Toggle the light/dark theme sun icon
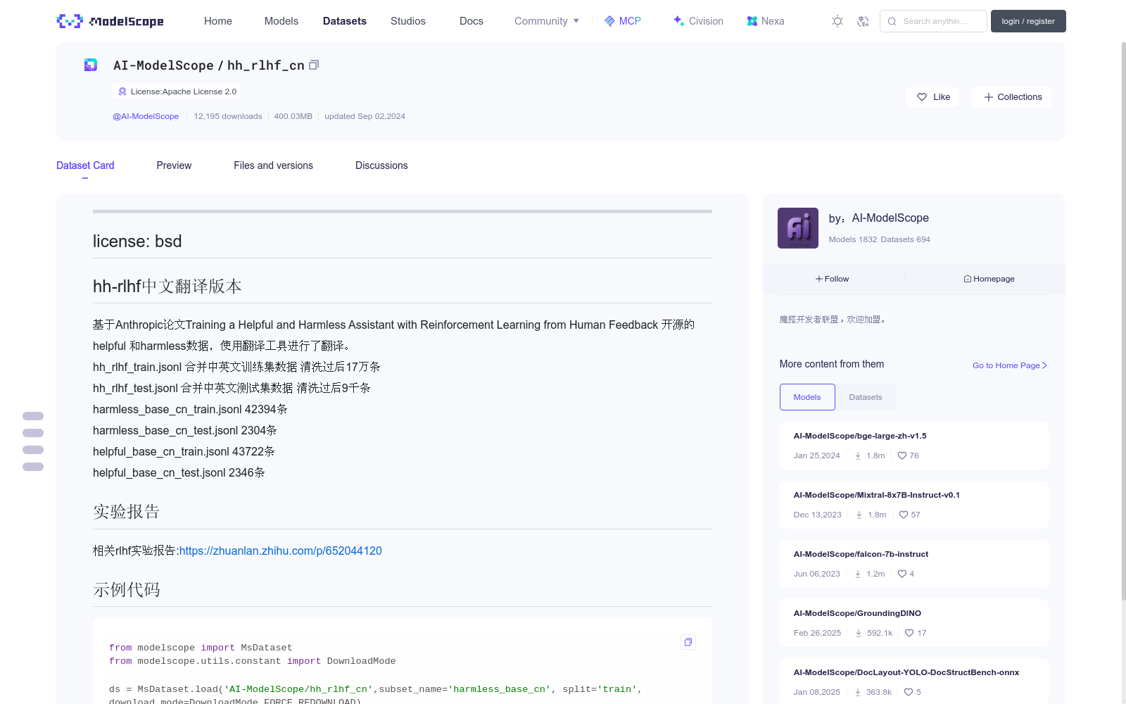This screenshot has width=1126, height=704. point(837,21)
